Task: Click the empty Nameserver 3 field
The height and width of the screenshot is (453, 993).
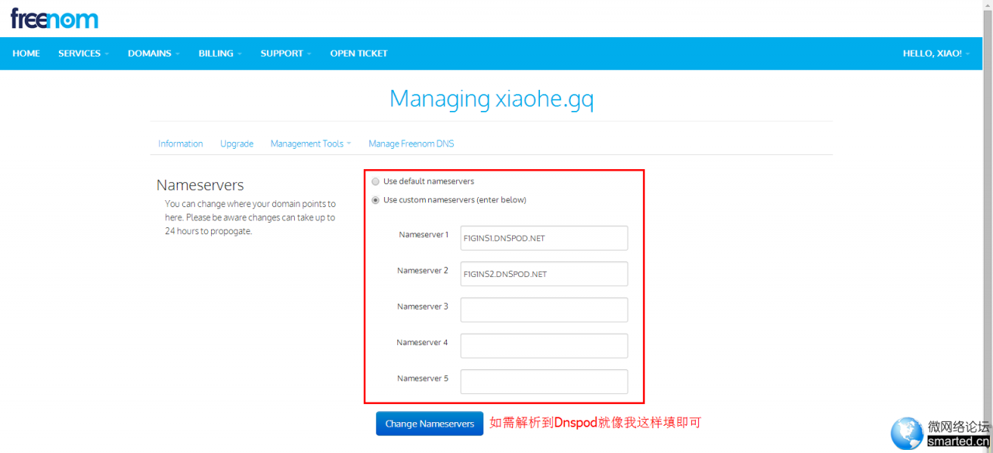Action: pyautogui.click(x=544, y=309)
